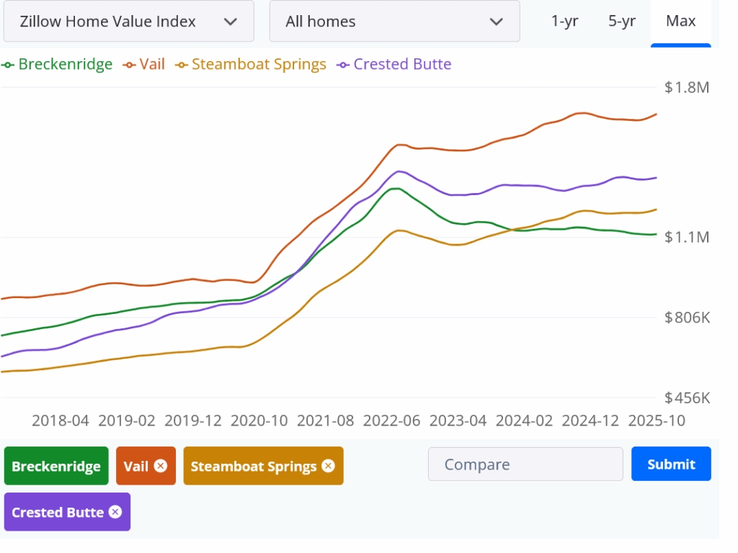This screenshot has height=553, width=738.
Task: Focus the Compare input field
Action: 525,464
